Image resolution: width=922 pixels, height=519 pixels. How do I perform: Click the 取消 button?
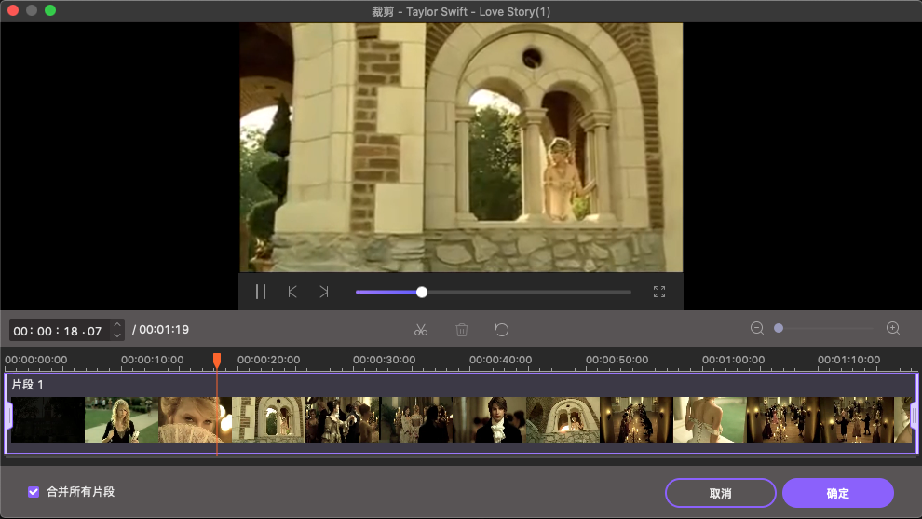[x=720, y=493]
